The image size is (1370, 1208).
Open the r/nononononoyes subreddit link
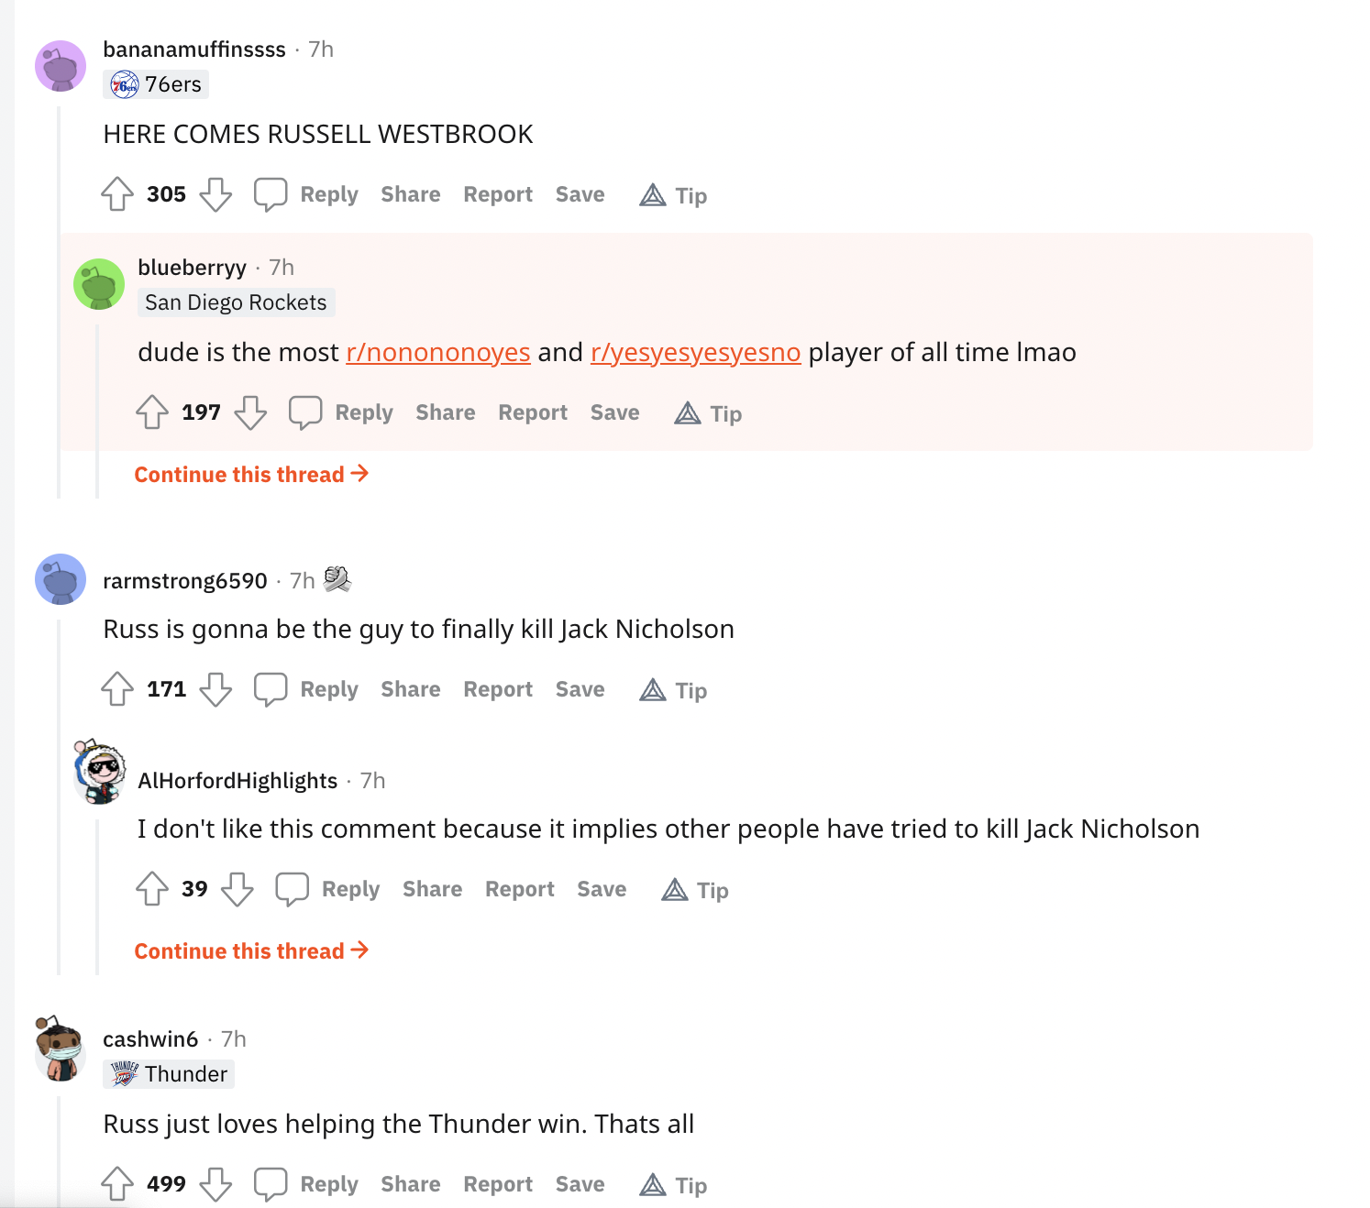pyautogui.click(x=438, y=353)
